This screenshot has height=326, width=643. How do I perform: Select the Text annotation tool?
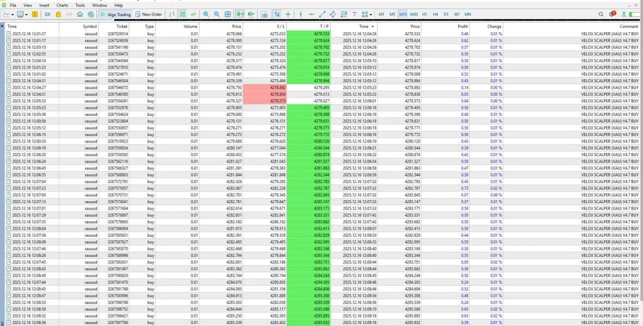(355, 14)
